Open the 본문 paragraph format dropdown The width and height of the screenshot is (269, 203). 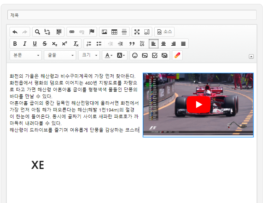[26, 55]
